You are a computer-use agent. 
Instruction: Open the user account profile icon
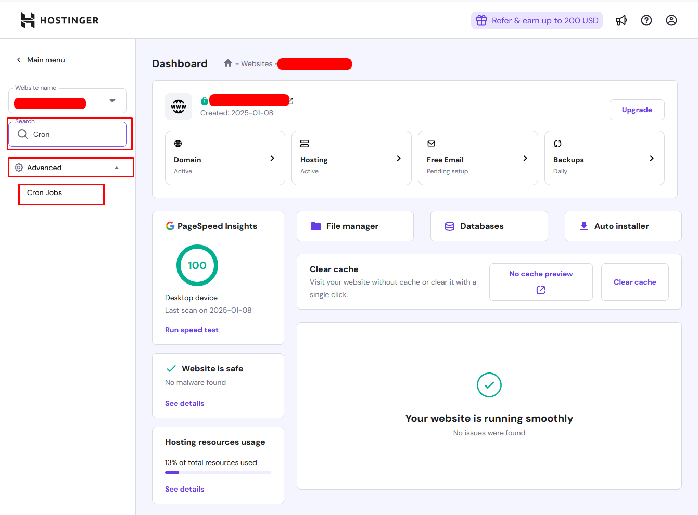[671, 20]
